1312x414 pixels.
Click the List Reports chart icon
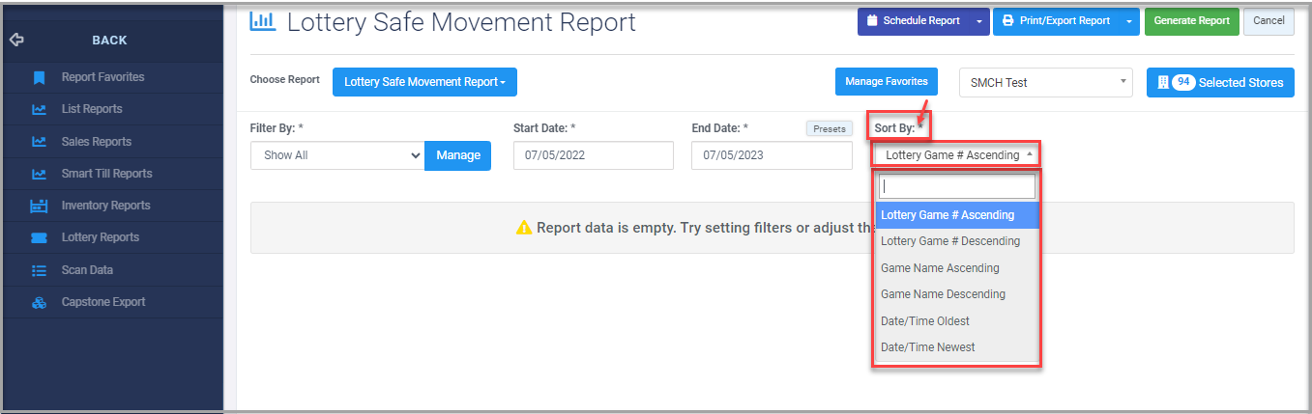click(39, 109)
